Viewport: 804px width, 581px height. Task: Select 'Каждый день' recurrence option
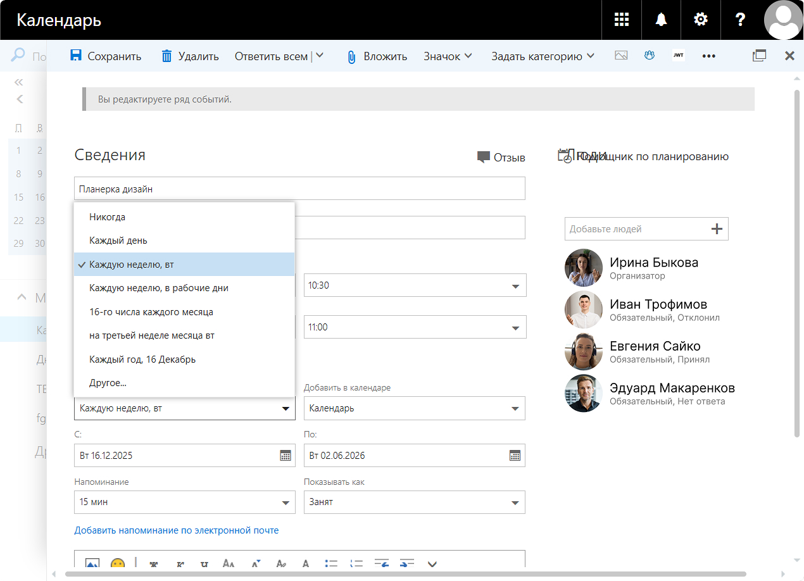[x=118, y=241]
